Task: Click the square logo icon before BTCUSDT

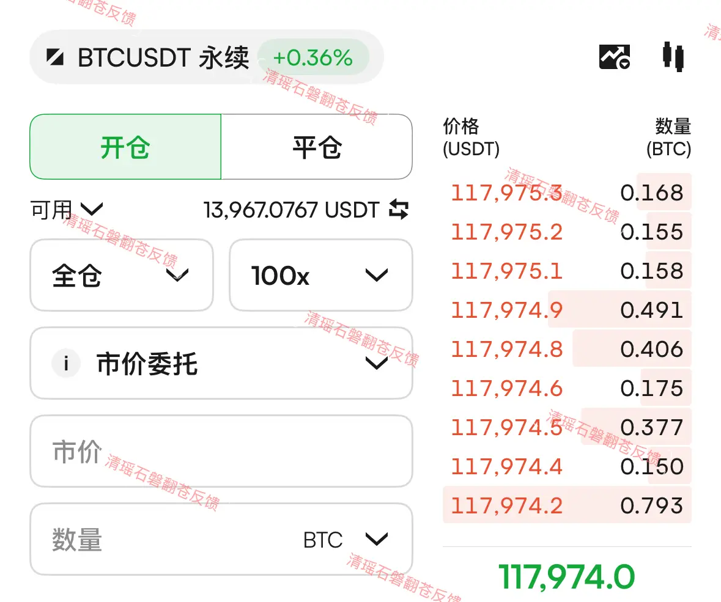Action: tap(55, 57)
